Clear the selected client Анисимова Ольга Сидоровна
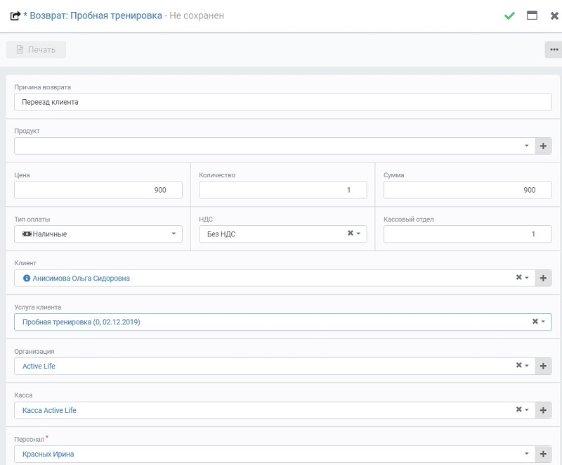 click(518, 277)
